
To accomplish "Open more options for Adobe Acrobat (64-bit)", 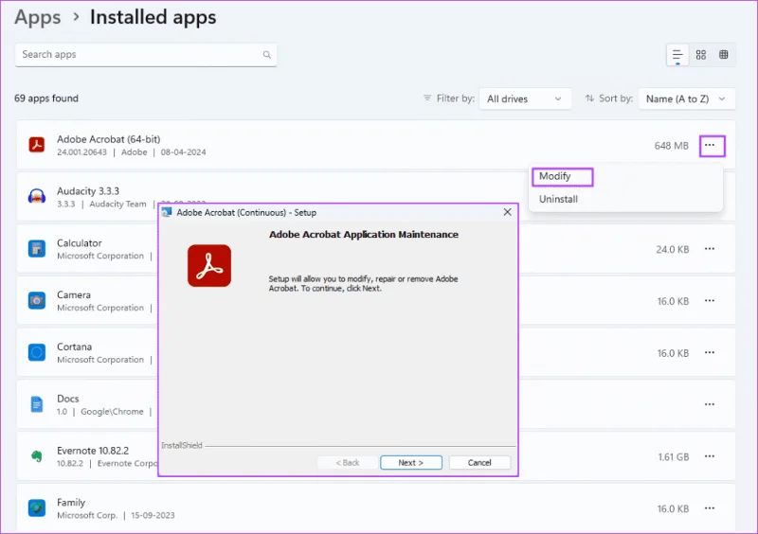I will click(712, 146).
